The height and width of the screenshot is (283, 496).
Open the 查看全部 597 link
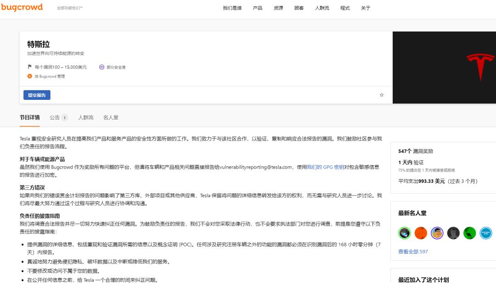[412, 251]
